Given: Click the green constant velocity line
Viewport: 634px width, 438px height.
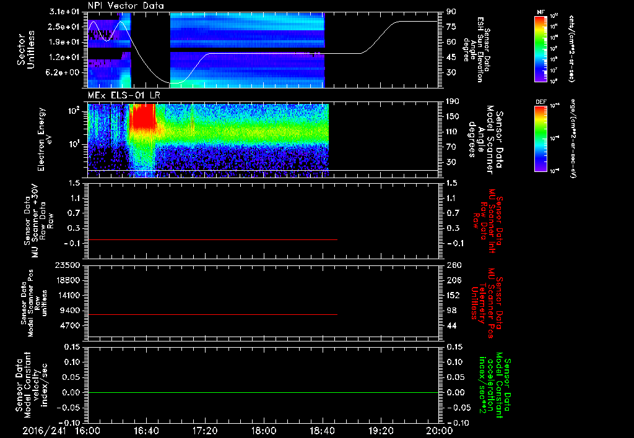Looking at the screenshot, I should (263, 392).
